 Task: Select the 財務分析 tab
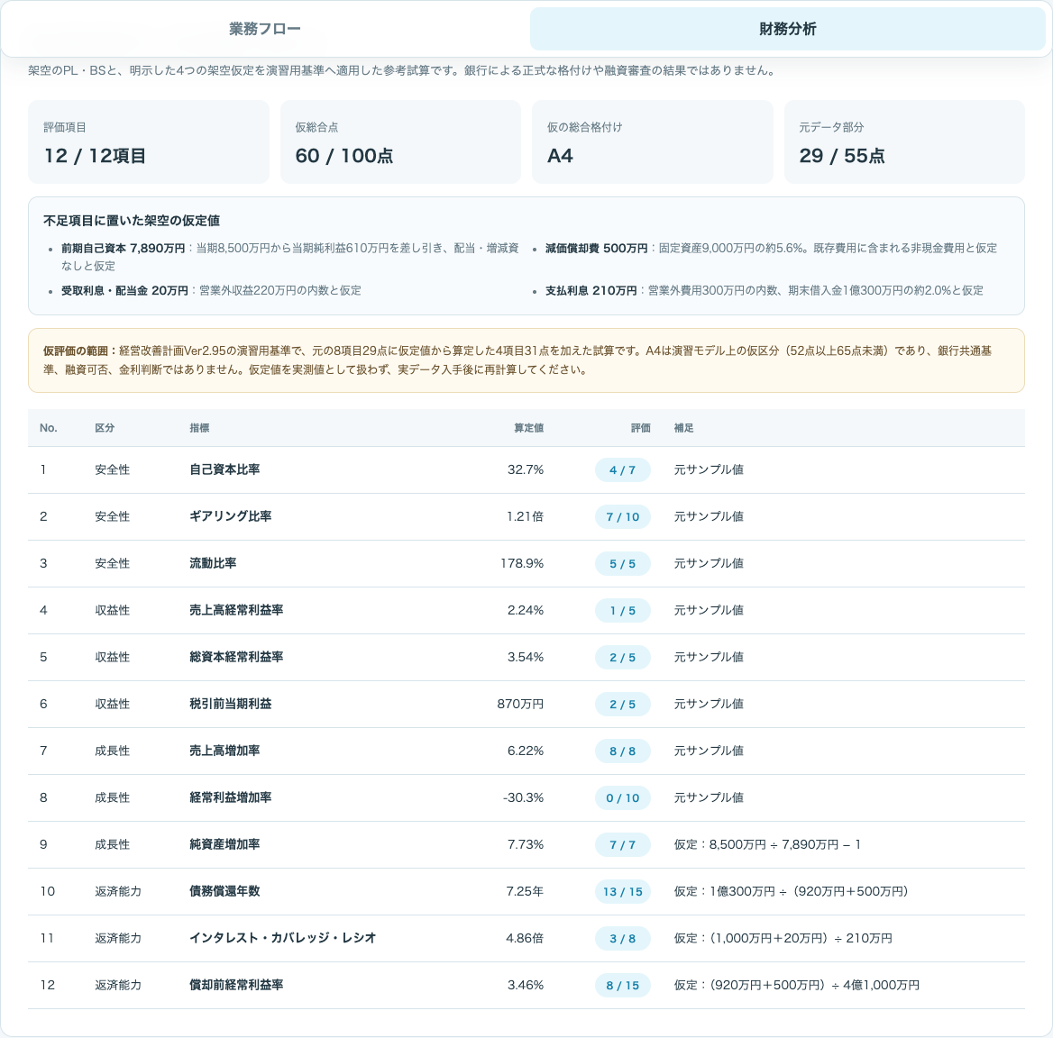[x=787, y=29]
